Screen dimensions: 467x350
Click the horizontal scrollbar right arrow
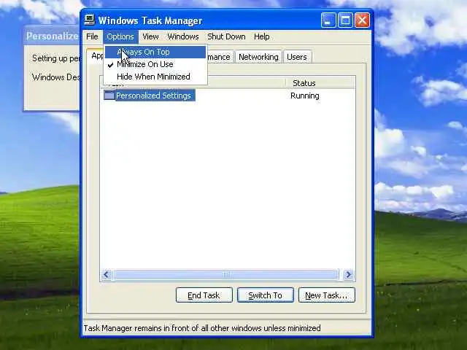(x=348, y=274)
